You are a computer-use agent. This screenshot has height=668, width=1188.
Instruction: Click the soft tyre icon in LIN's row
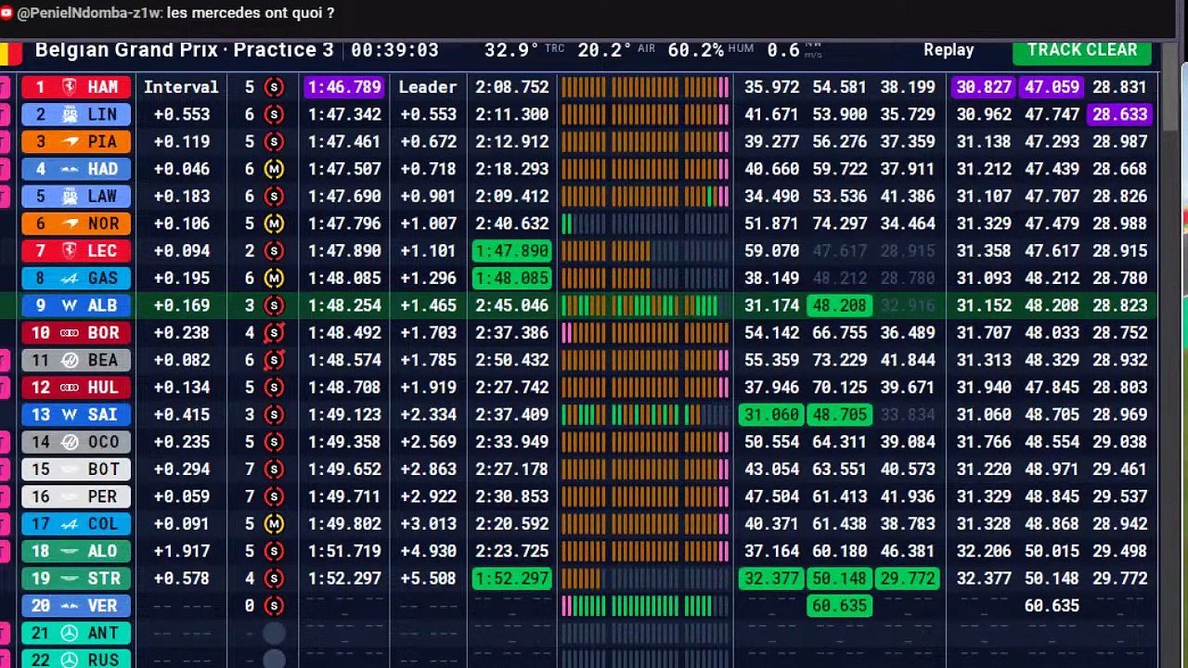(273, 114)
